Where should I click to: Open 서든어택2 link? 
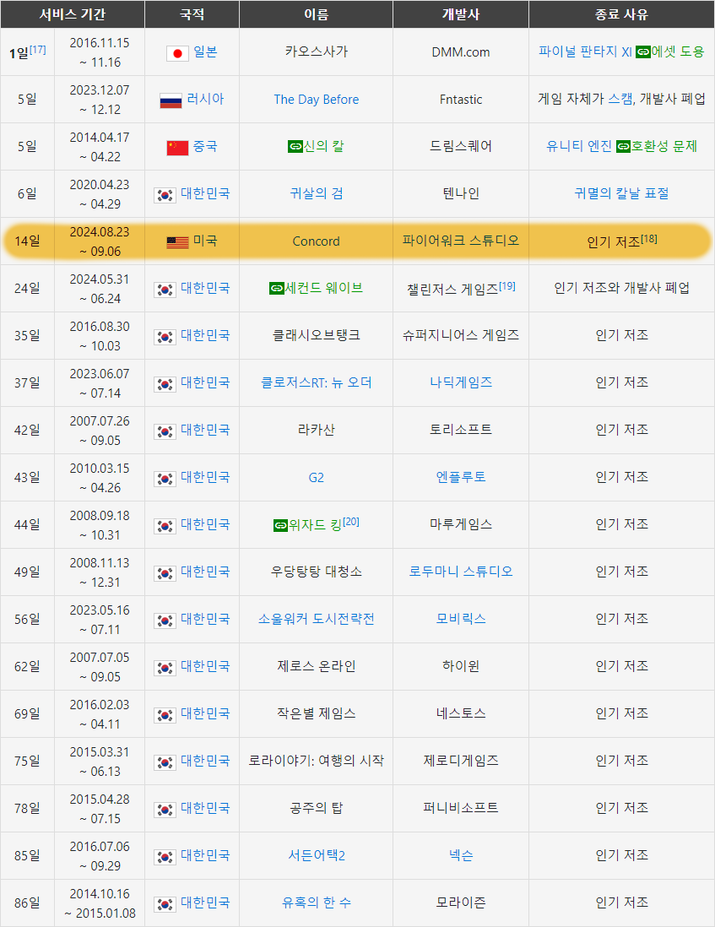click(x=316, y=855)
